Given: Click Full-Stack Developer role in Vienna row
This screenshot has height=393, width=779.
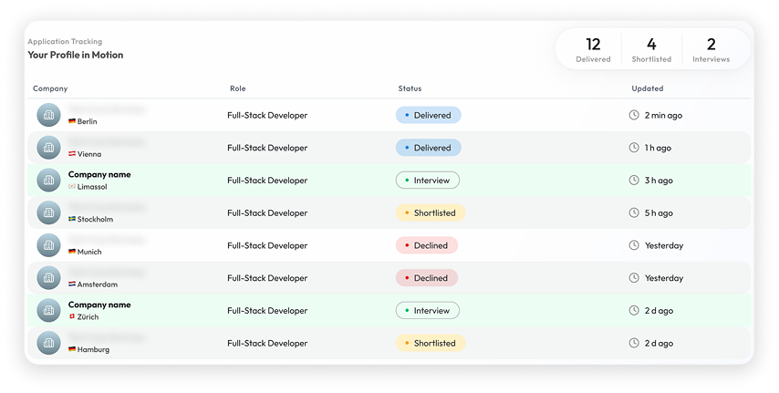Looking at the screenshot, I should (x=267, y=148).
